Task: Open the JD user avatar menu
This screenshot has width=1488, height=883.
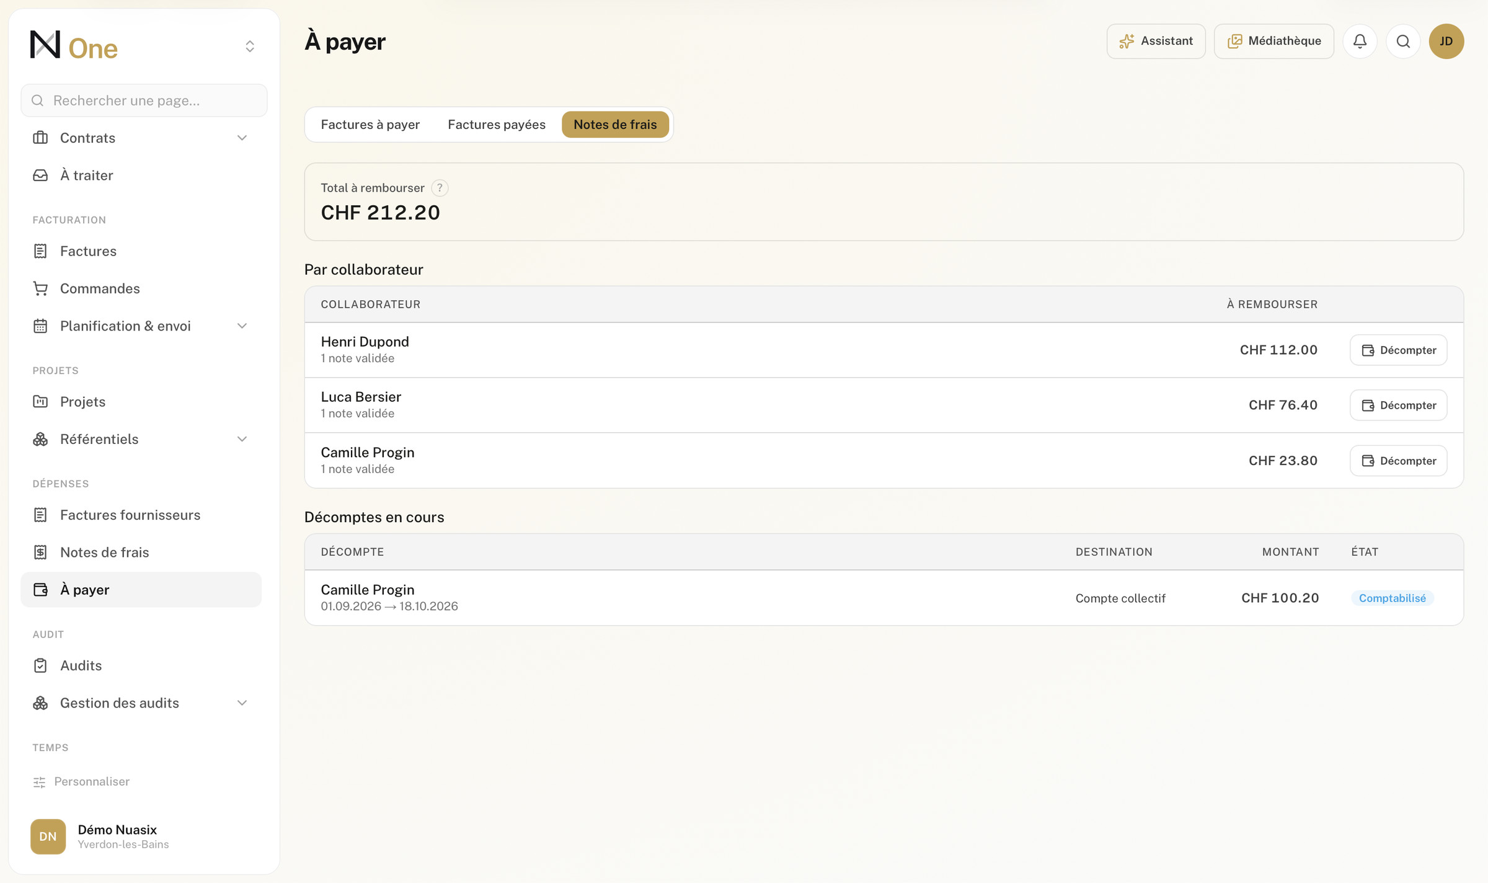Action: click(x=1446, y=41)
